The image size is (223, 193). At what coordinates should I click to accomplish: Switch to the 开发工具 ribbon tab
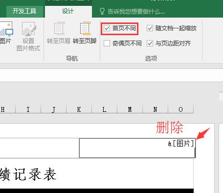[24, 11]
